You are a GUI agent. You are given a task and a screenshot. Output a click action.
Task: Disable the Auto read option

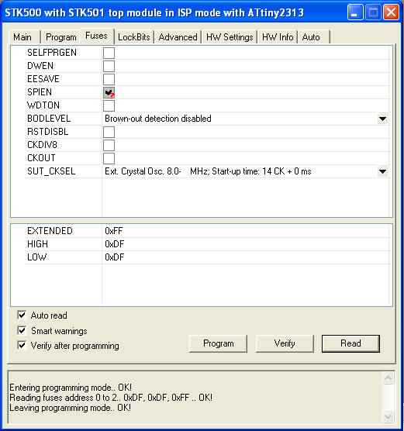22,315
